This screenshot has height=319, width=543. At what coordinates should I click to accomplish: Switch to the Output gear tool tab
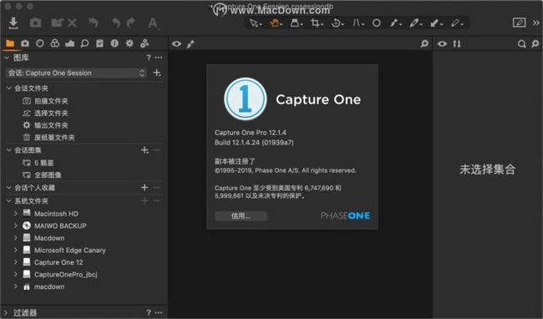click(x=129, y=43)
